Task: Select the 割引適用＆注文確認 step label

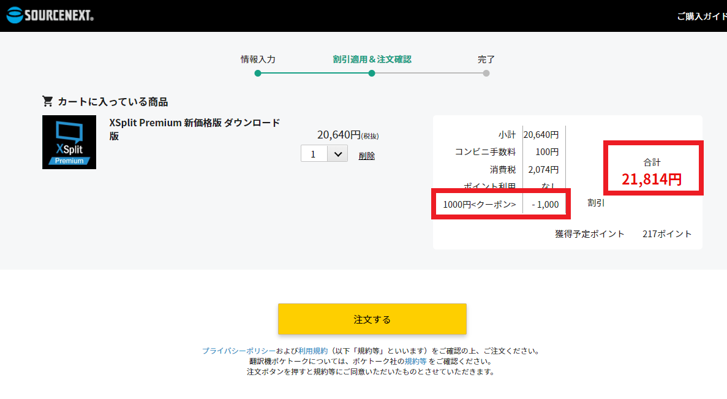Action: [372, 59]
